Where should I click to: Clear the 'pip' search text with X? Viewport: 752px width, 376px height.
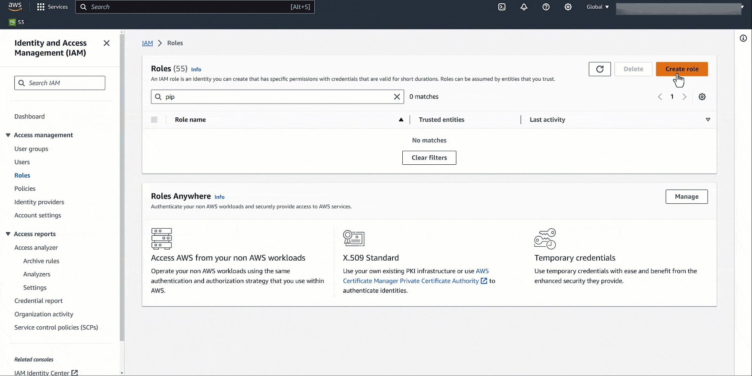[397, 97]
